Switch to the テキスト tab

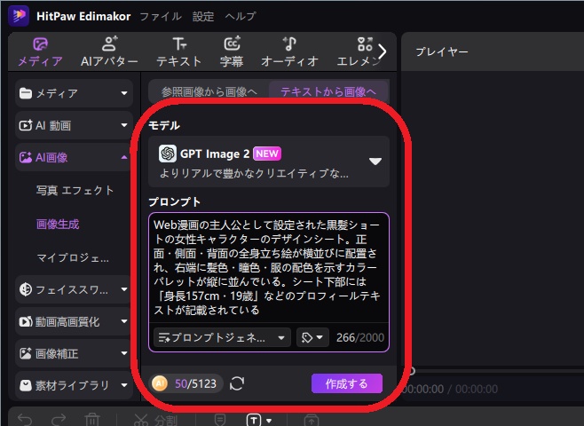[179, 51]
